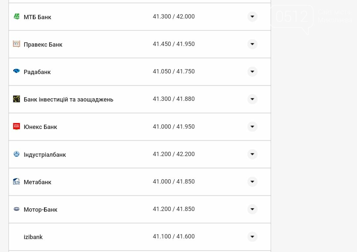
Task: Open Радабанк dropdown arrow
Action: pyautogui.click(x=252, y=71)
